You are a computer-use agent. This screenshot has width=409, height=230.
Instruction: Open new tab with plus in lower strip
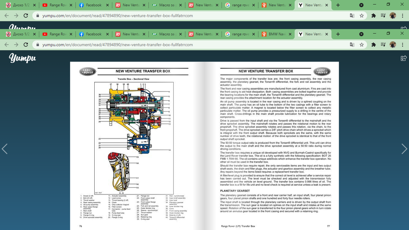click(338, 34)
